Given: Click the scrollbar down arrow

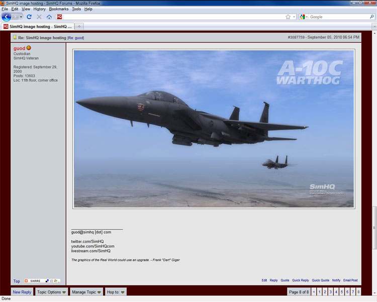Looking at the screenshot, I should tap(374, 293).
